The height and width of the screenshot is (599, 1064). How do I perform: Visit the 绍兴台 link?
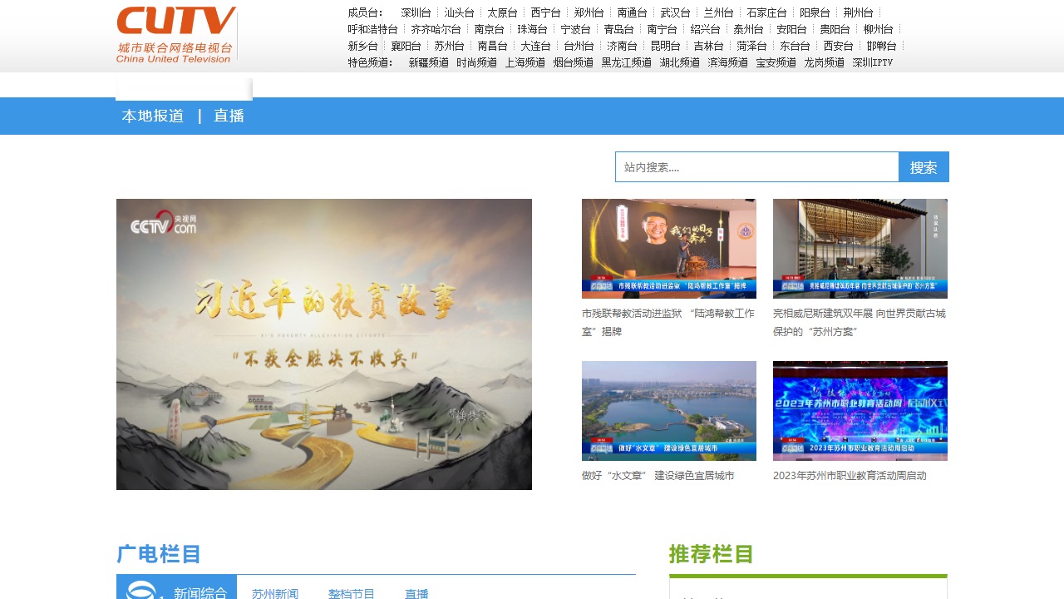tap(705, 29)
